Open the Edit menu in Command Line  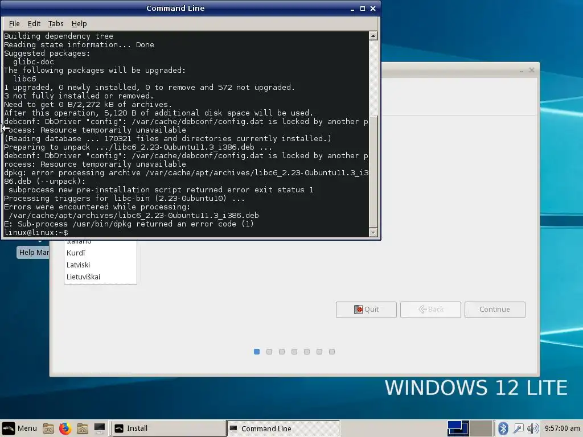(x=34, y=24)
